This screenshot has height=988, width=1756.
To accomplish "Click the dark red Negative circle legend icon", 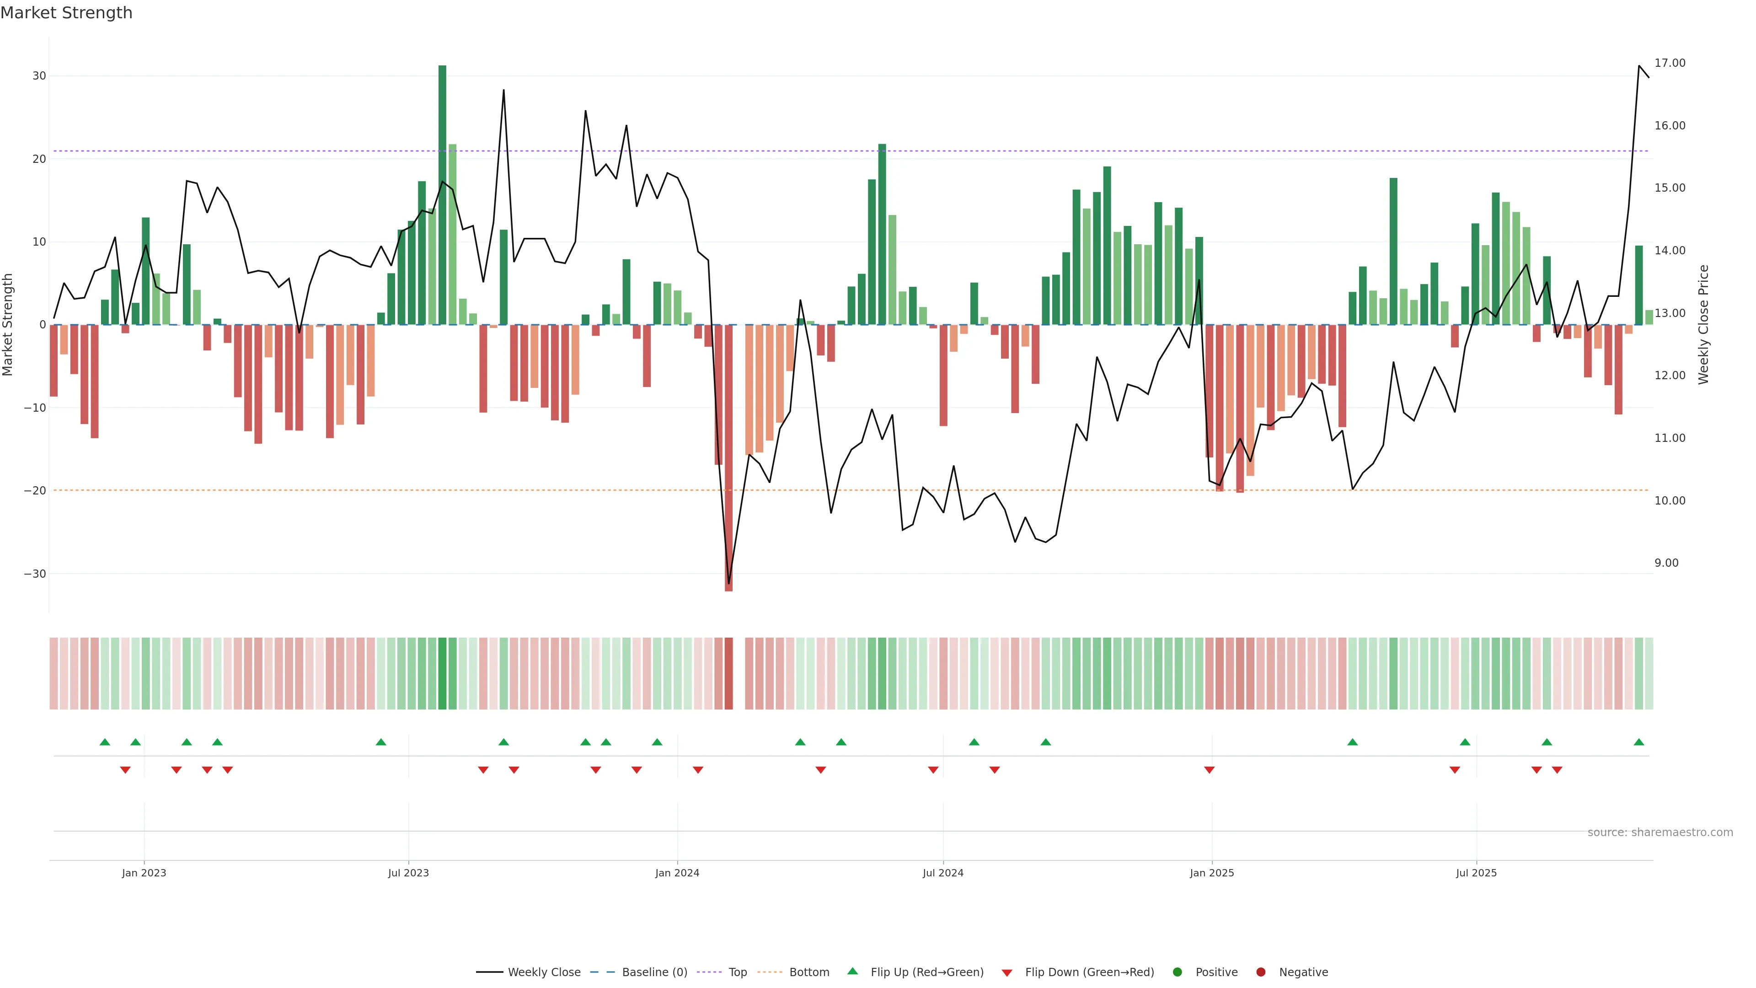I will tap(1260, 972).
